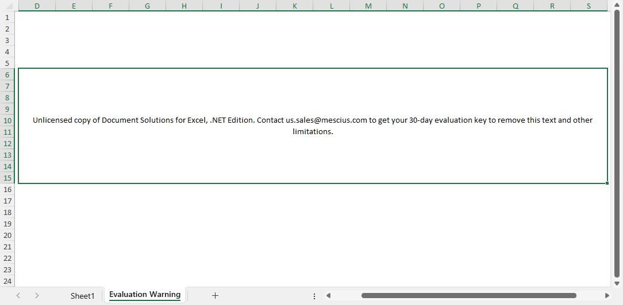This screenshot has height=305, width=623.
Task: Select column G header
Action: 147,6
